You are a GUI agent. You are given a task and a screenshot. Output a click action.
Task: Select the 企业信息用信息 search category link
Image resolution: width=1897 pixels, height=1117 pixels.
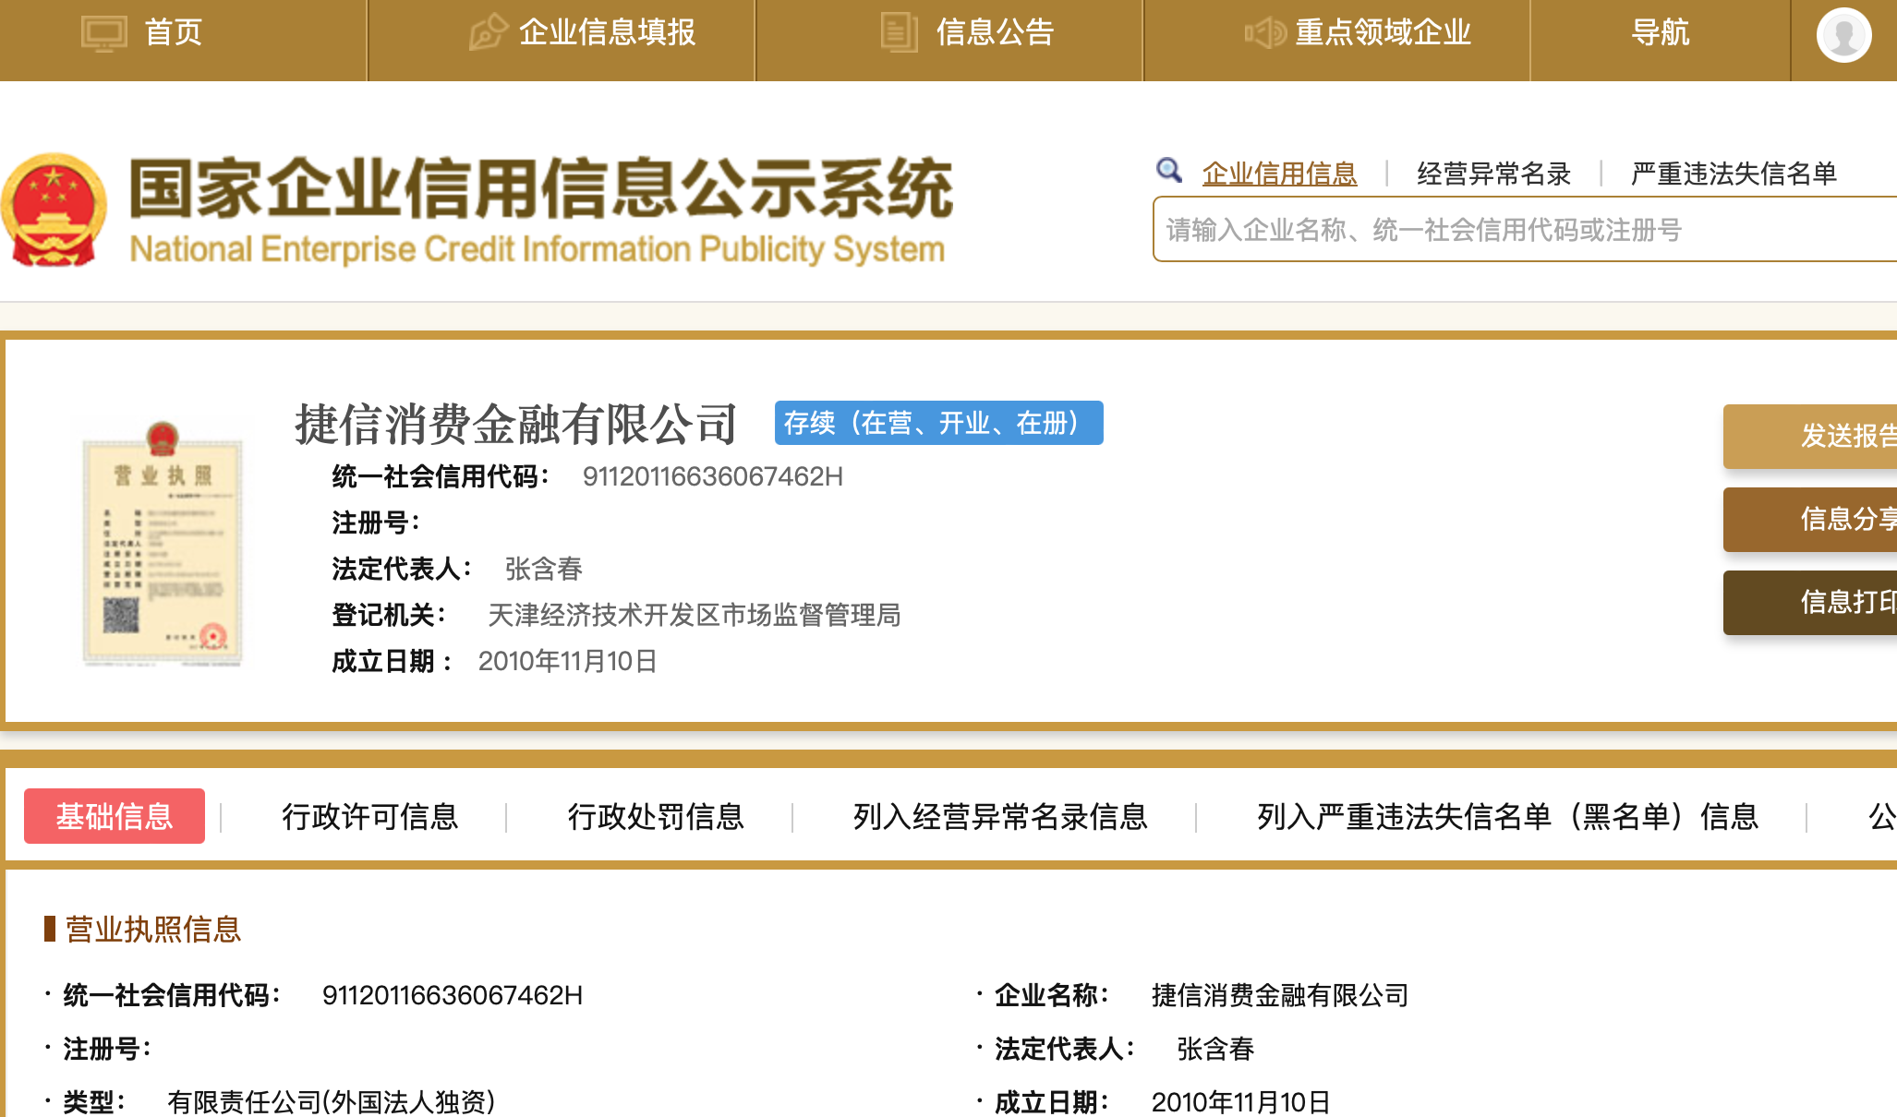pos(1279,174)
